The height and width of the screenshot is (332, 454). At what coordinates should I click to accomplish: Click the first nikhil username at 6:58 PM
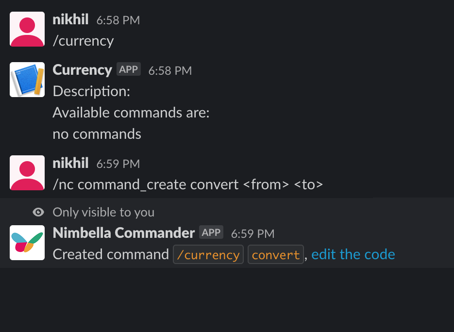click(x=70, y=19)
